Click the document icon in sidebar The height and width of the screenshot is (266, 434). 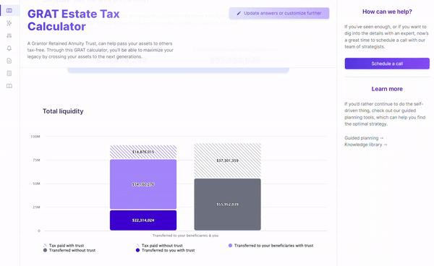click(9, 61)
